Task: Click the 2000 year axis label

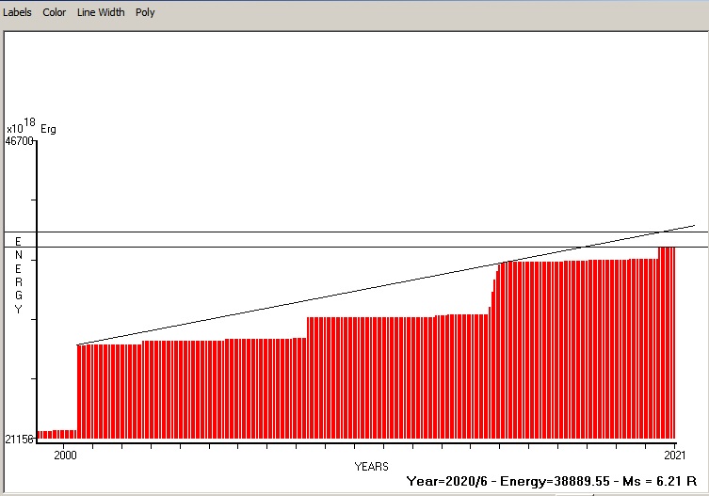Action: (x=65, y=456)
